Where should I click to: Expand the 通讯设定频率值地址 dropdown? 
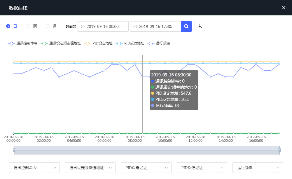90,168
